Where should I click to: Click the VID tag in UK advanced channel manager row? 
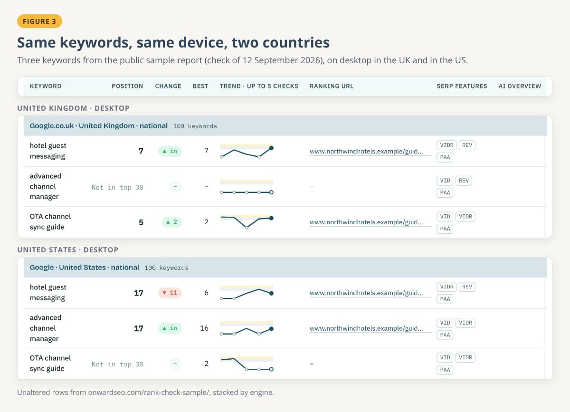pyautogui.click(x=445, y=181)
